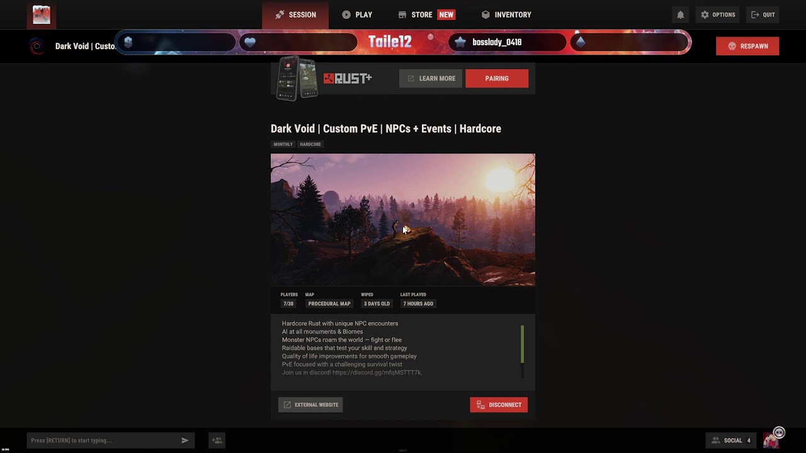
Task: Click the dollar sign icon in banner
Action: [x=128, y=42]
